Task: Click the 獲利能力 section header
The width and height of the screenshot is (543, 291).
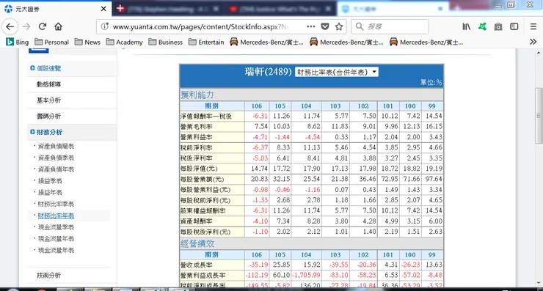Action: tap(197, 95)
